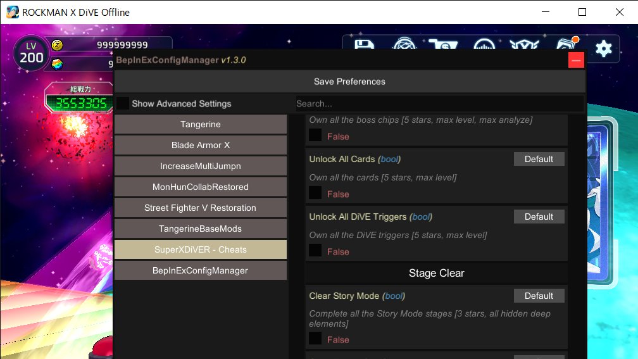The image size is (638, 359).
Task: Click the Stage Clear section header
Action: pos(437,273)
